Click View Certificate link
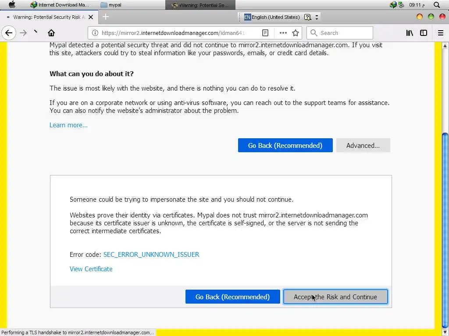This screenshot has height=336, width=449. (91, 269)
